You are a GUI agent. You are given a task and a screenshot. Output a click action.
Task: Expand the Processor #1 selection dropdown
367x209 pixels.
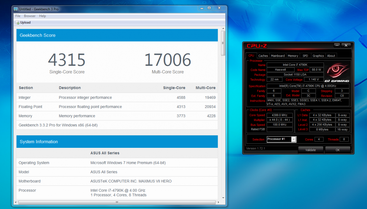294,139
